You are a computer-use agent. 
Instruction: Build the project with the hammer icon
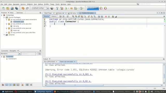pos(57,8)
